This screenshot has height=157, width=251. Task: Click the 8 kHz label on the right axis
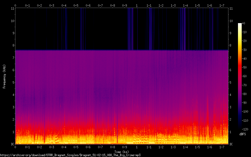point(231,45)
